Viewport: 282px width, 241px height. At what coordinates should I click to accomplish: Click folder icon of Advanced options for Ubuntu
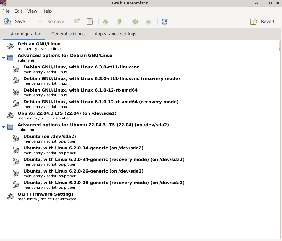tap(10, 127)
